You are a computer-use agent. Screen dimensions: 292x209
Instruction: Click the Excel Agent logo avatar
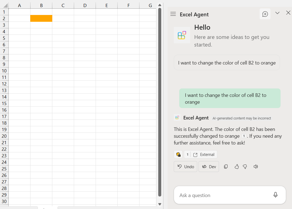coord(182,35)
